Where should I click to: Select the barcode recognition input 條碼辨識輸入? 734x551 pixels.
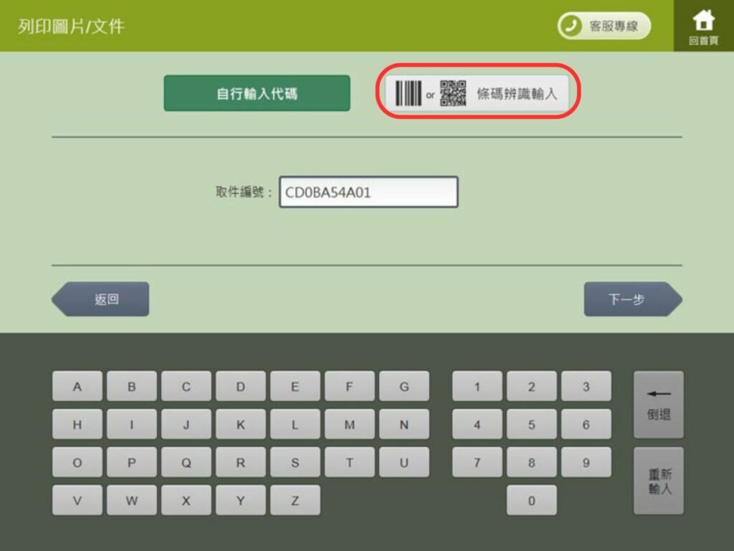pyautogui.click(x=477, y=93)
